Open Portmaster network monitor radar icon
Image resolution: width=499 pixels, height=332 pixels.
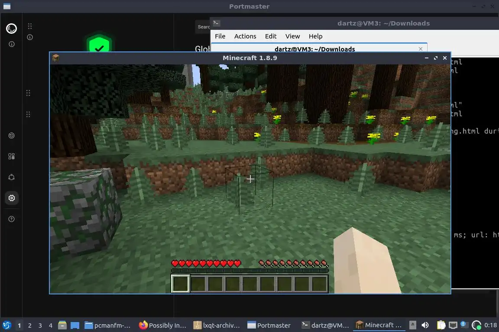point(11,136)
